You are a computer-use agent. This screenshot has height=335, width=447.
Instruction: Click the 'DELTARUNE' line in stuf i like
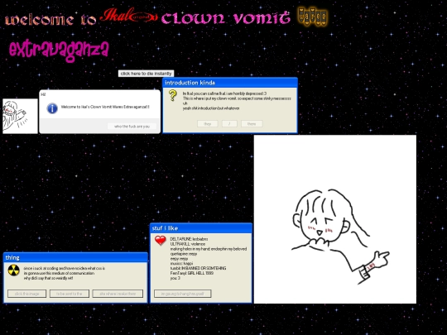click(189, 239)
